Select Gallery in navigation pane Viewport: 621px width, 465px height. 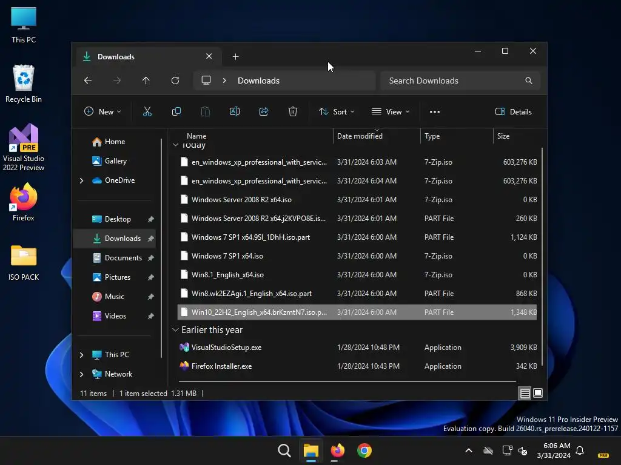(x=115, y=161)
